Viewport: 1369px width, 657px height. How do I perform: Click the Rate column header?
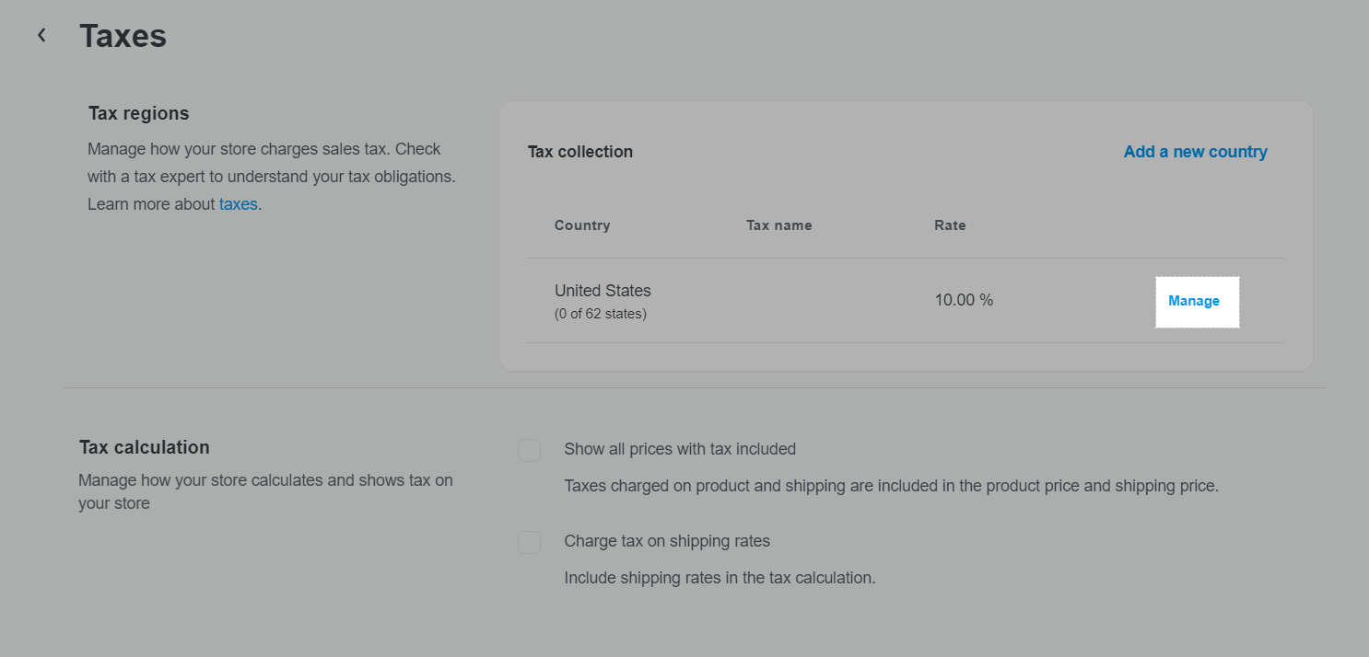(x=950, y=225)
